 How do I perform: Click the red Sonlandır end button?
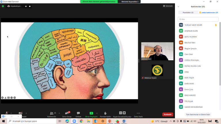(167, 115)
